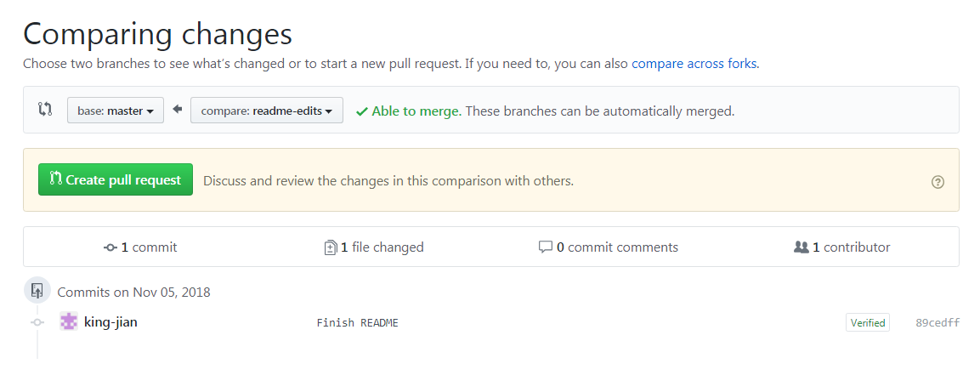
Task: Click the file diff icon
Action: pyautogui.click(x=331, y=247)
